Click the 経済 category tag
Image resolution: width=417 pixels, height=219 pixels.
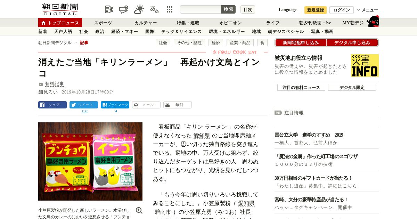click(x=216, y=43)
